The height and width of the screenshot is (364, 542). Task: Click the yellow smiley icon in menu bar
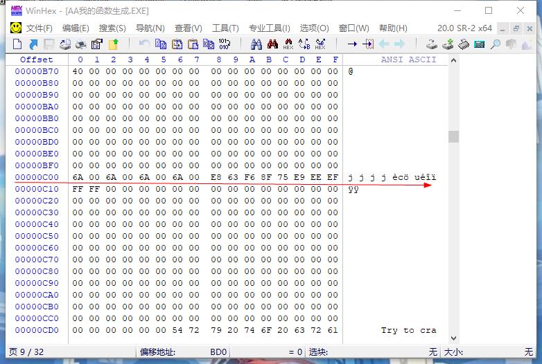16,28
